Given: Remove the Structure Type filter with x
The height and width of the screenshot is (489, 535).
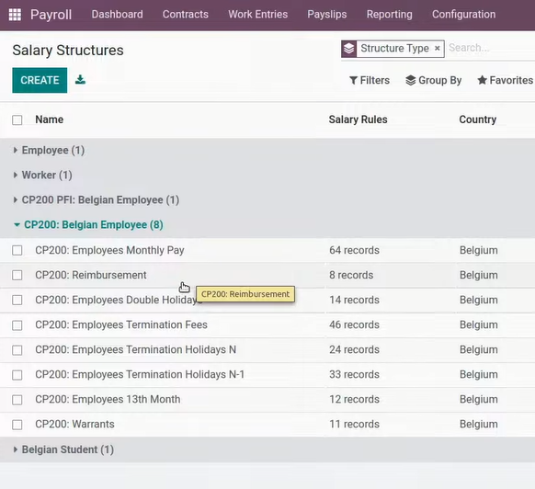Looking at the screenshot, I should click(x=437, y=49).
